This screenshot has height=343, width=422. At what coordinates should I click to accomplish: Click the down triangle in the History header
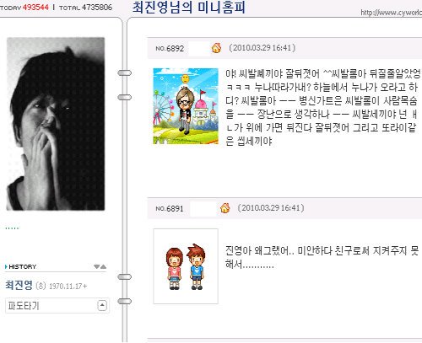(x=96, y=266)
